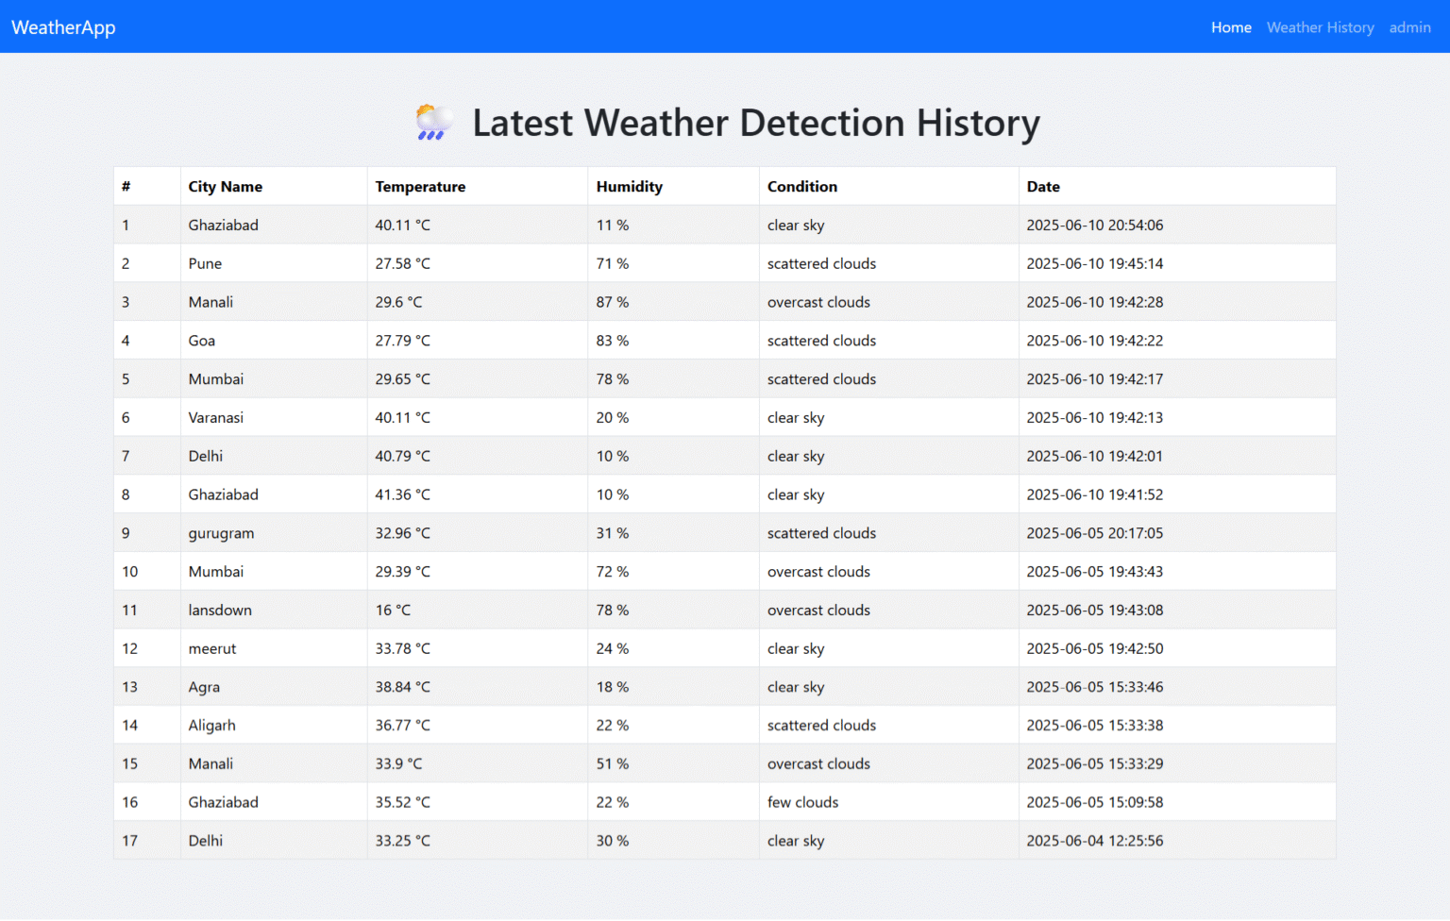The image size is (1450, 921).
Task: Open the Weather History page
Action: 1320,27
